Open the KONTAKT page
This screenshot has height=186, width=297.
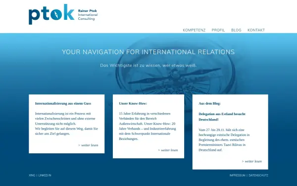click(x=256, y=30)
